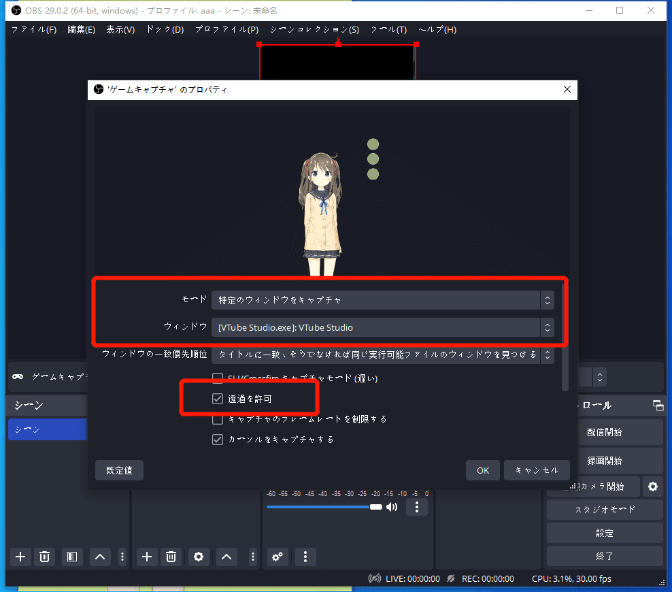This screenshot has height=592, width=672.
Task: Open the window match priority dropdown
Action: (383, 355)
